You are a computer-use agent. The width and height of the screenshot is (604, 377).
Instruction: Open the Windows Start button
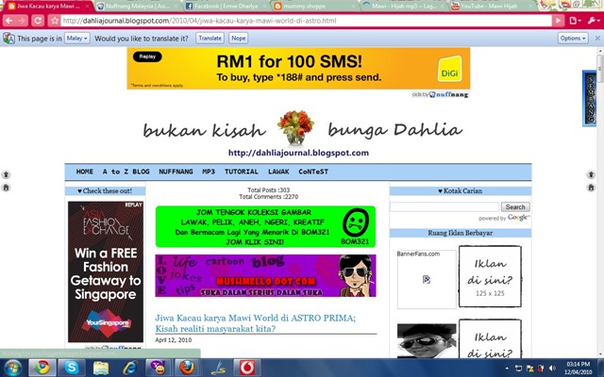click(12, 368)
